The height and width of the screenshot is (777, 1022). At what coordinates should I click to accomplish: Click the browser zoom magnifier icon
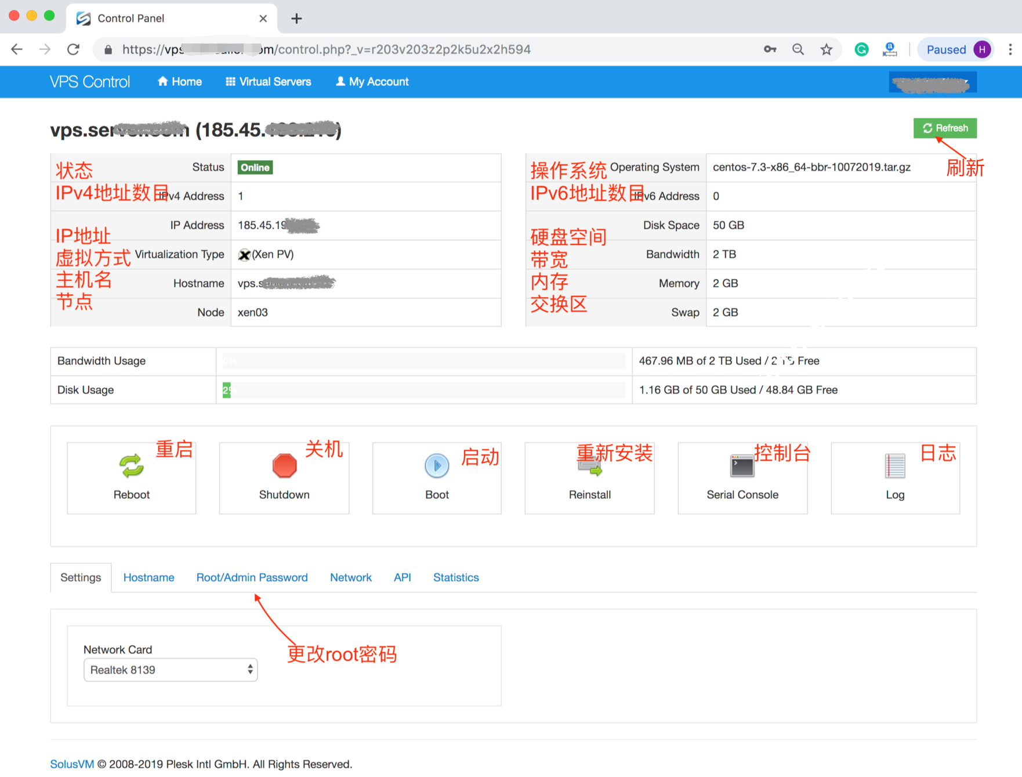798,50
